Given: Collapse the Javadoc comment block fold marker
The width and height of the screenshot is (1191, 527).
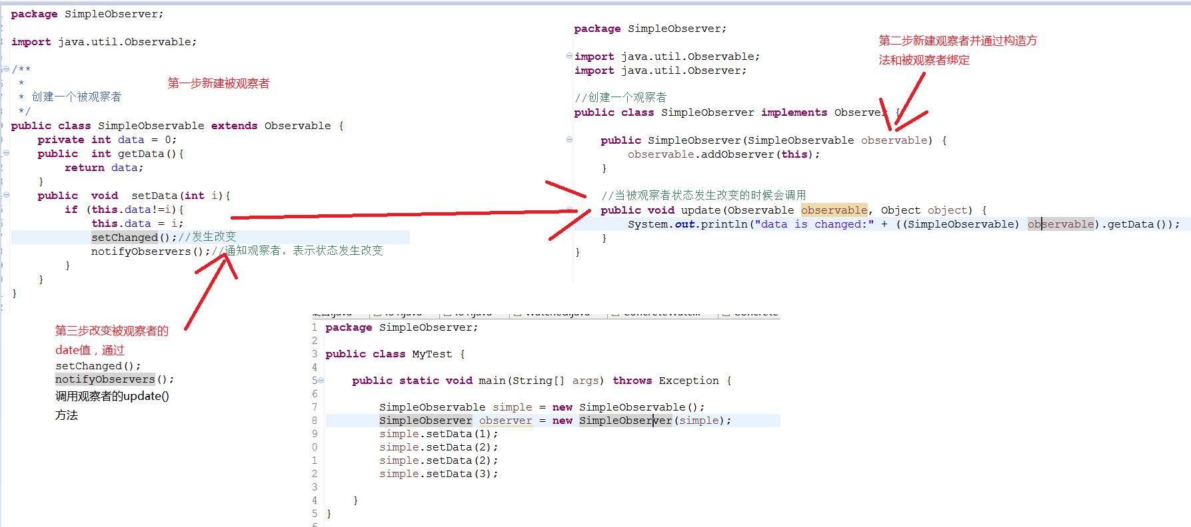Looking at the screenshot, I should click(x=6, y=69).
